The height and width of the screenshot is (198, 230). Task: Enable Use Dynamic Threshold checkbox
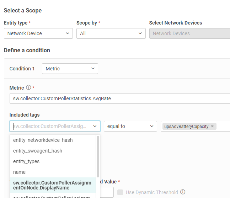point(120,192)
